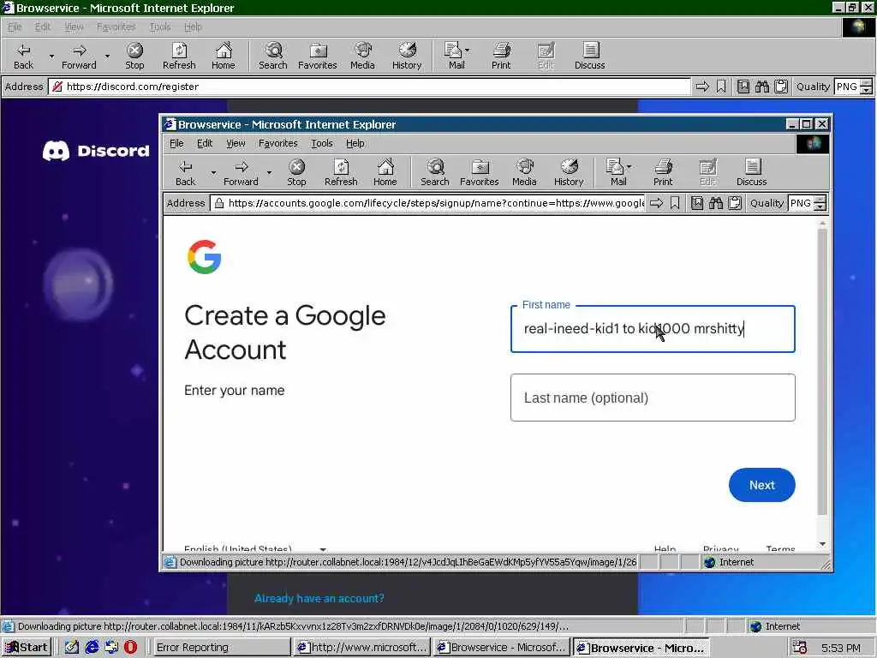
Task: Click Print in the front Google window toolbar
Action: [x=663, y=172]
